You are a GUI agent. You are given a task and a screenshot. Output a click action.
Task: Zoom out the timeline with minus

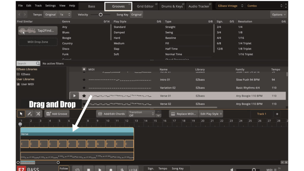pos(282,162)
